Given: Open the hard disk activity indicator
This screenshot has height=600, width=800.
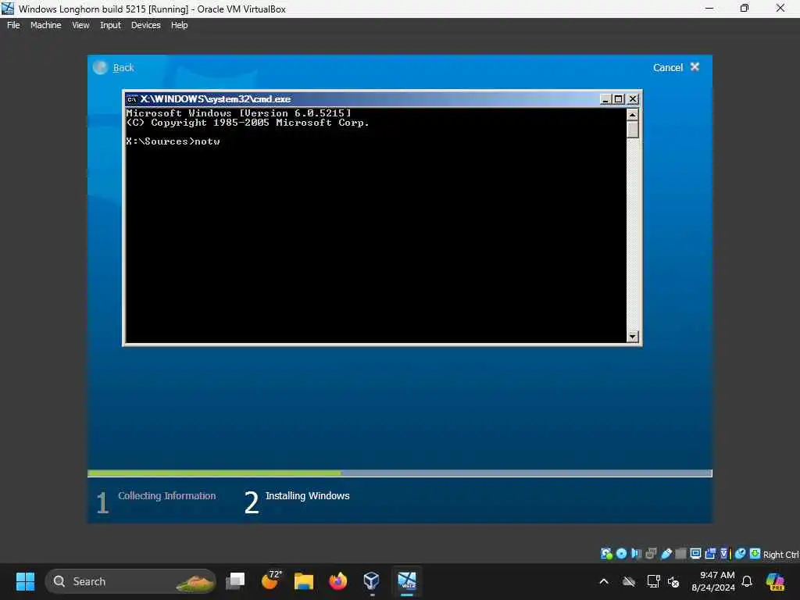Looking at the screenshot, I should click(x=606, y=554).
